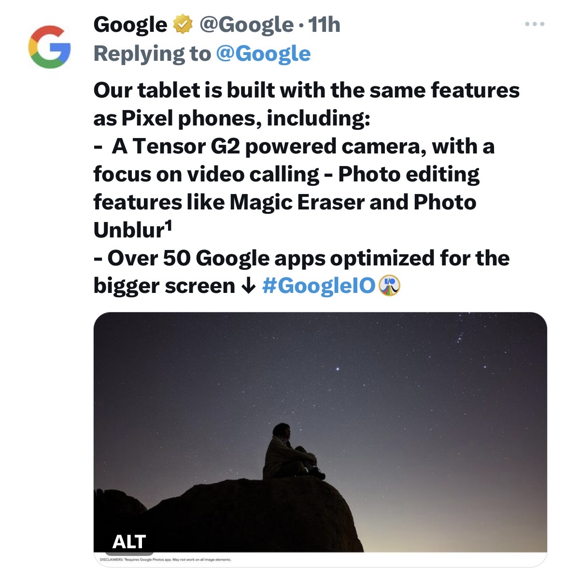
Task: Open the starry night sky photo
Action: pos(320,432)
